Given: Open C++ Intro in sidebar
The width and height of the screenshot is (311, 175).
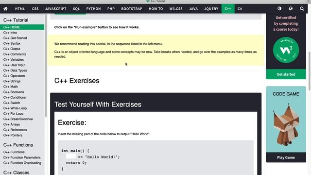Looking at the screenshot, I should pyautogui.click(x=10, y=33).
